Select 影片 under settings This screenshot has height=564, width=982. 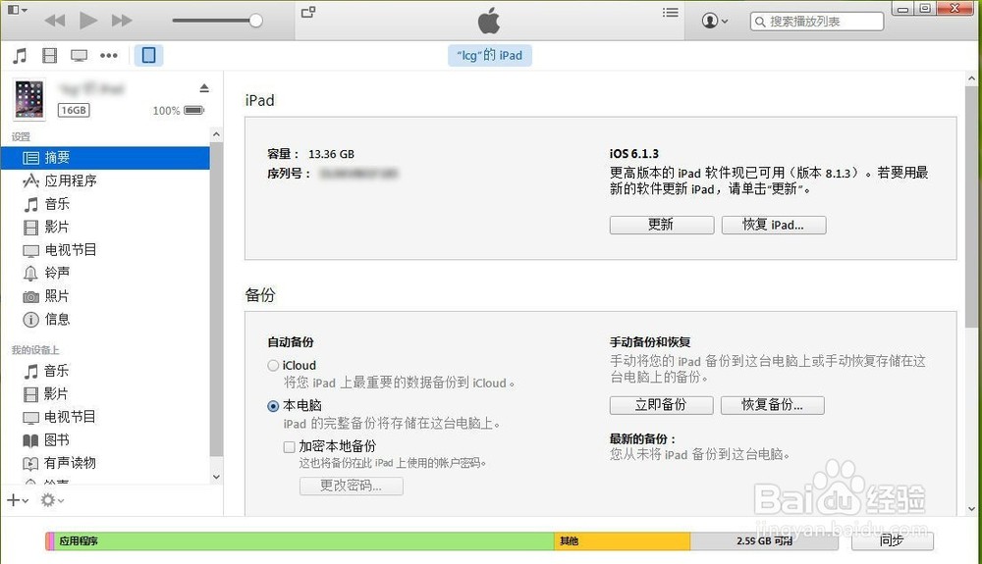pyautogui.click(x=105, y=227)
